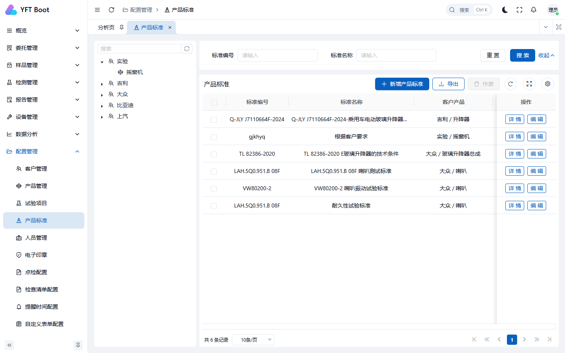This screenshot has width=565, height=353.
Task: Check row TL 82386-2020
Action: pos(214,154)
